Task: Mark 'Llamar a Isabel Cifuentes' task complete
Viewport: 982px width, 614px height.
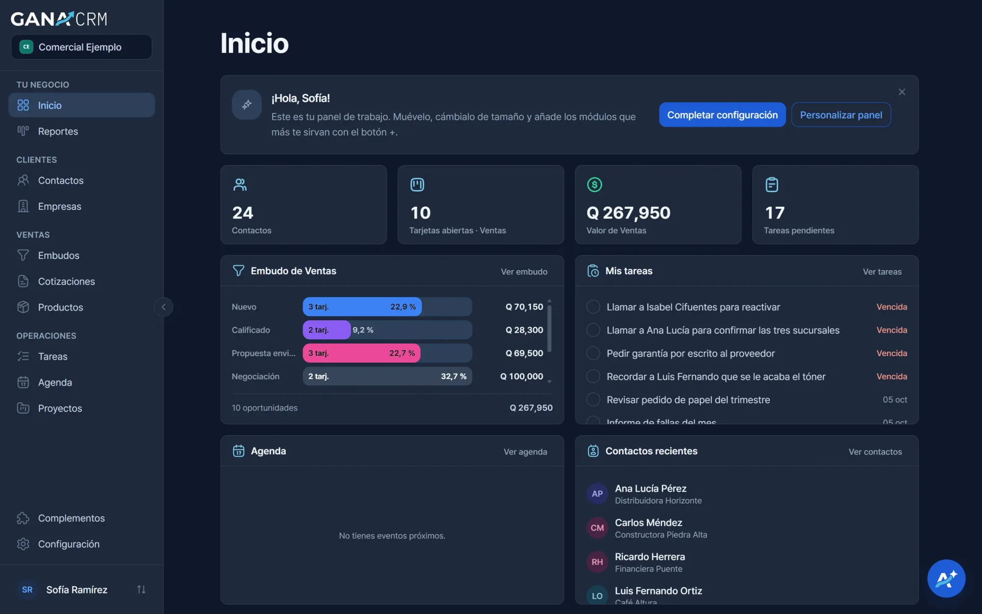Action: click(593, 307)
